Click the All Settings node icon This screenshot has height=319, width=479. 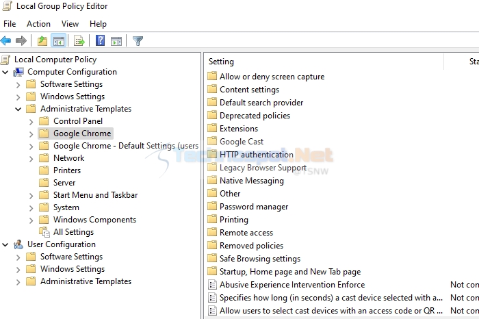(44, 232)
